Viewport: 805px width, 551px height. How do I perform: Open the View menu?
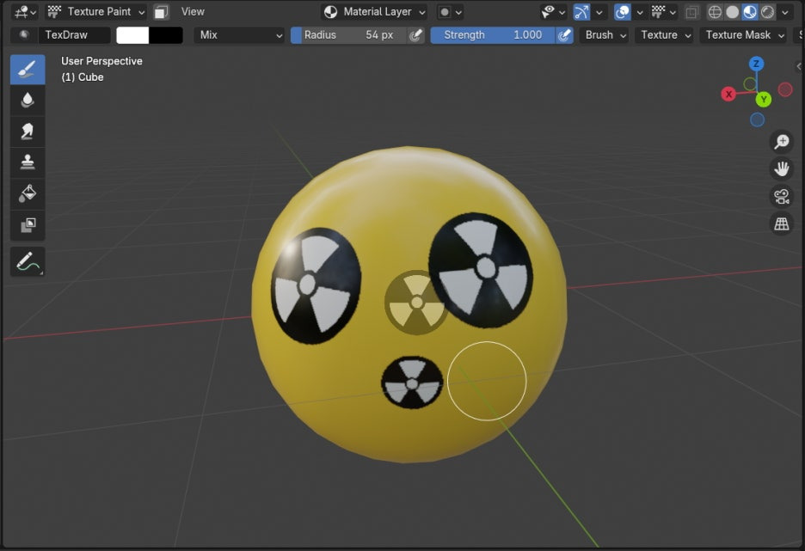point(193,12)
